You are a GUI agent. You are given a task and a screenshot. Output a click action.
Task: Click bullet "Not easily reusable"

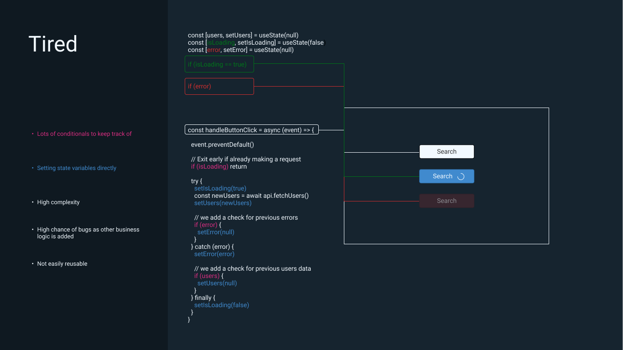[62, 264]
